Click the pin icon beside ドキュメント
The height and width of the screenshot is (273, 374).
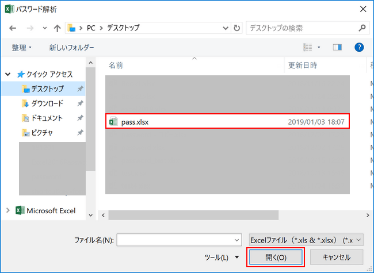80,118
